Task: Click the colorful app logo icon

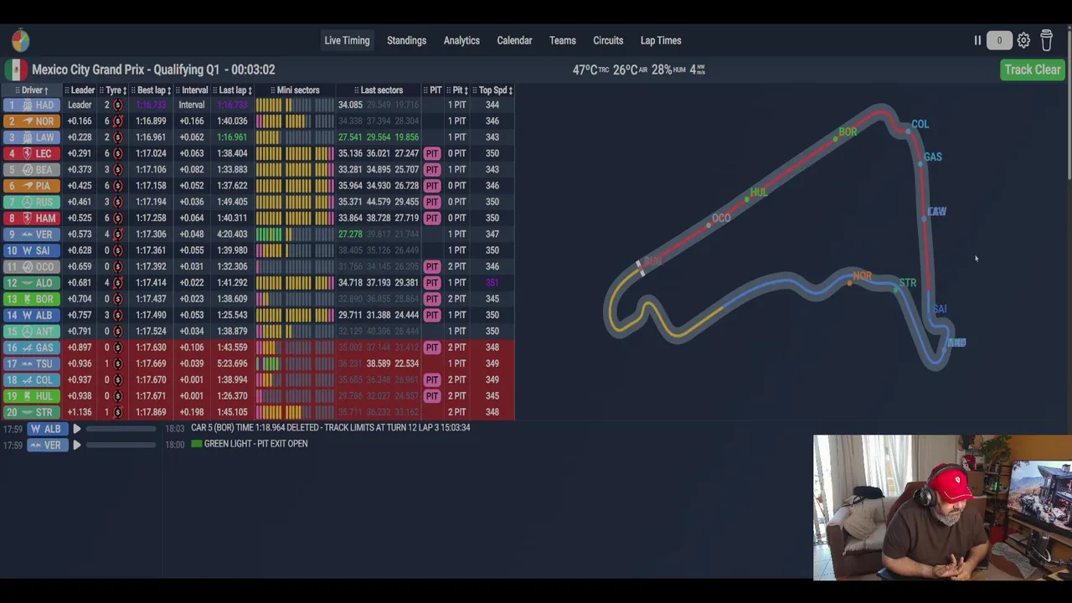Action: pyautogui.click(x=21, y=40)
